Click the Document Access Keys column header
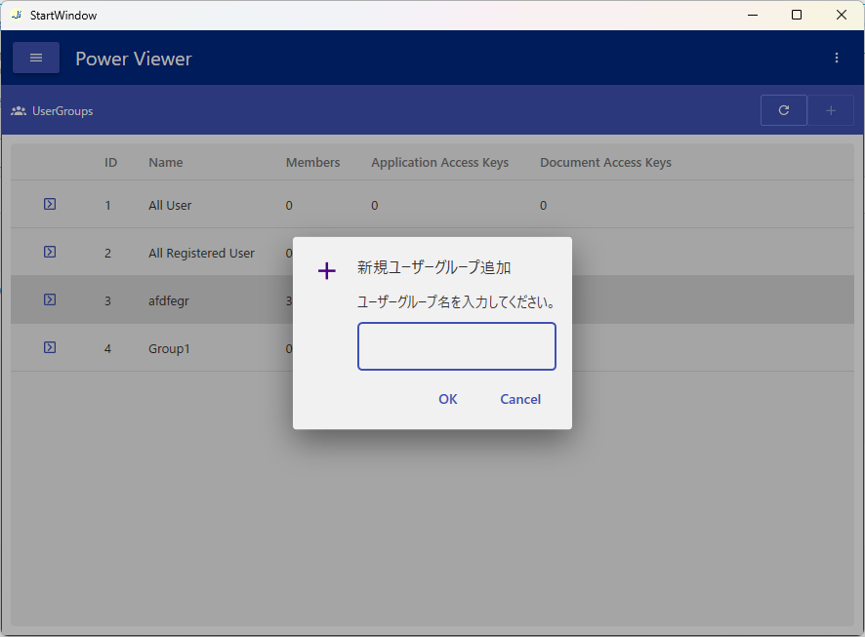 pos(605,163)
